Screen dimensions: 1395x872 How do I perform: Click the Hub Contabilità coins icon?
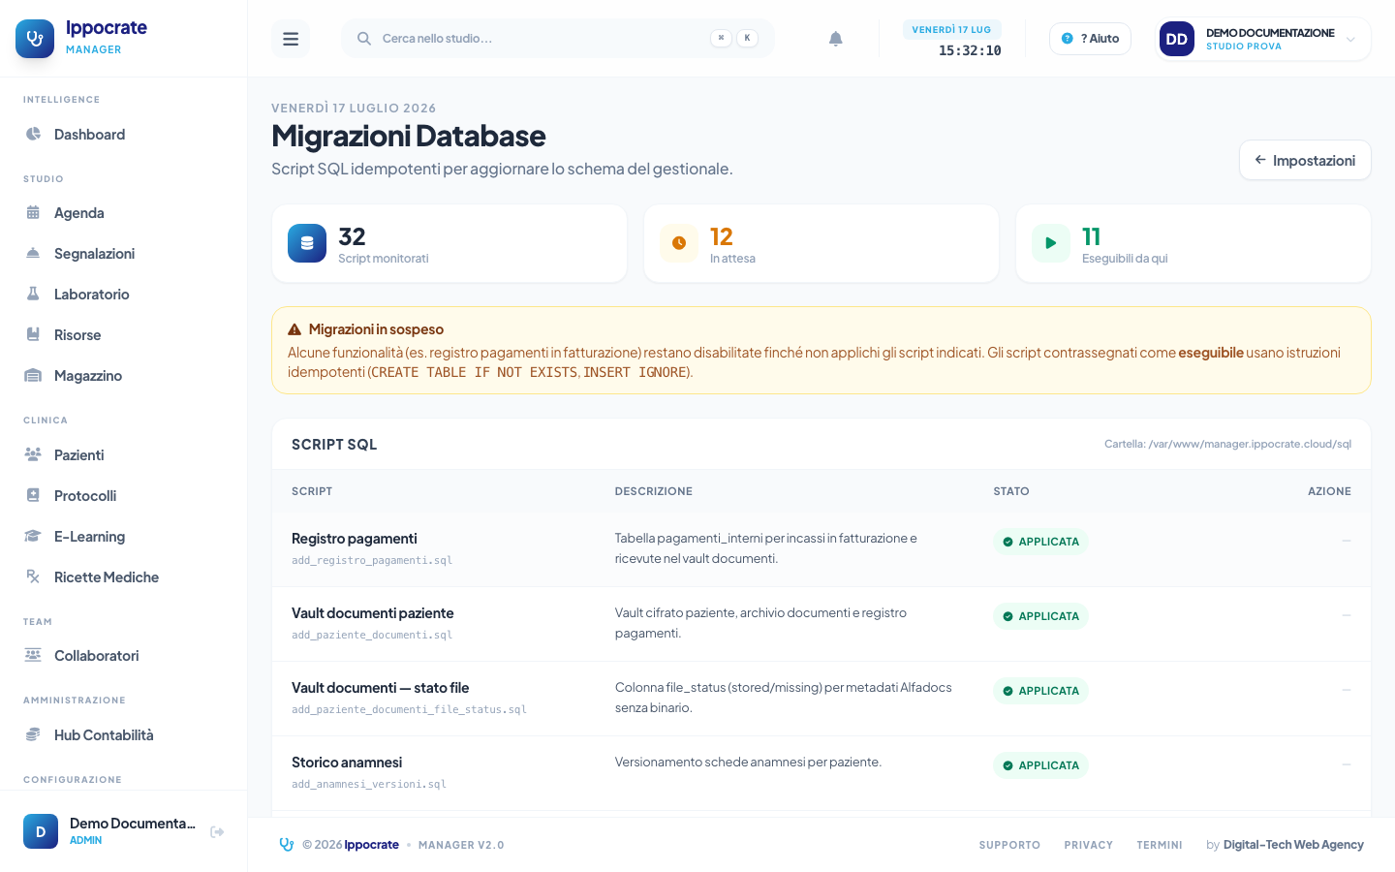(x=33, y=734)
